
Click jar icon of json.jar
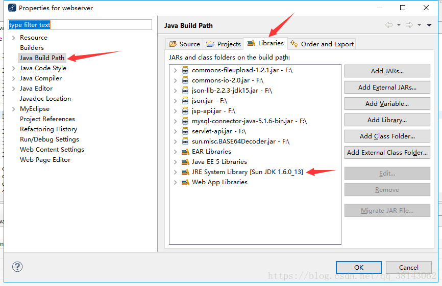[185, 101]
